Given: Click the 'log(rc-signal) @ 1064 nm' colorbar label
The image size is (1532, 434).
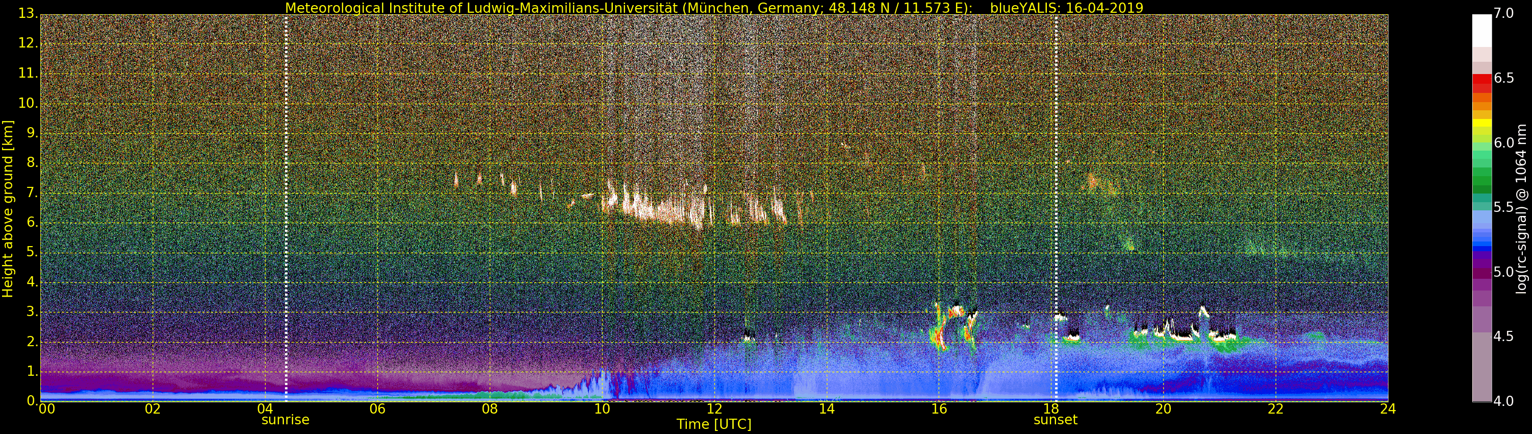Looking at the screenshot, I should click(x=1521, y=209).
